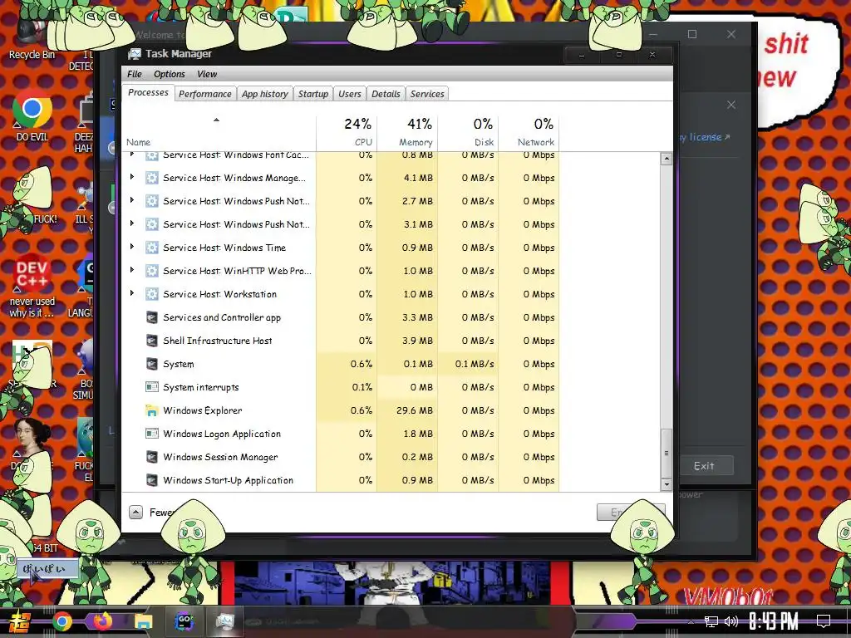Image resolution: width=851 pixels, height=638 pixels.
Task: Click the Windows Logon Application icon
Action: click(152, 434)
